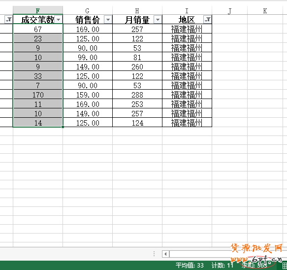Open filter dropdown for 销售价 column
Viewport: 287px width, 270px height.
pos(108,19)
